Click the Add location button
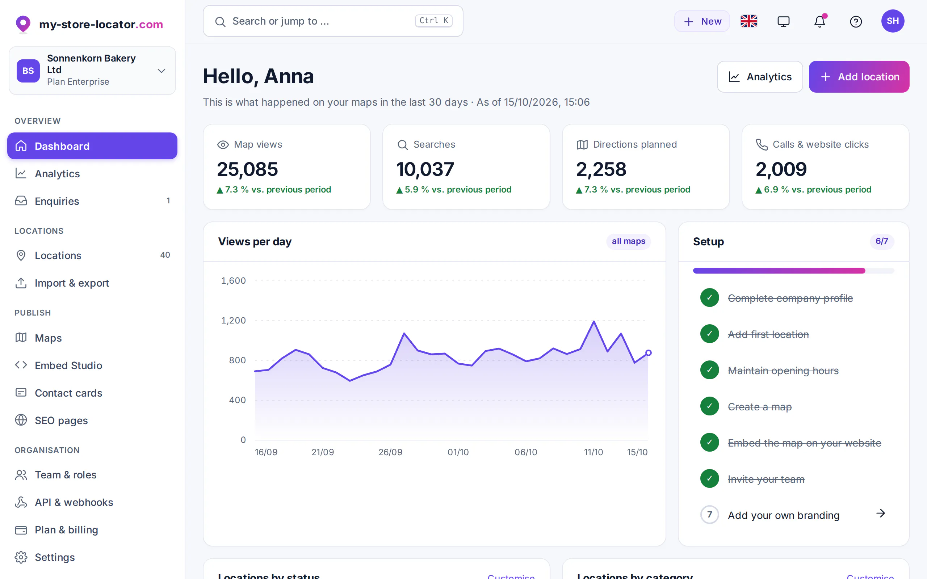 [859, 77]
